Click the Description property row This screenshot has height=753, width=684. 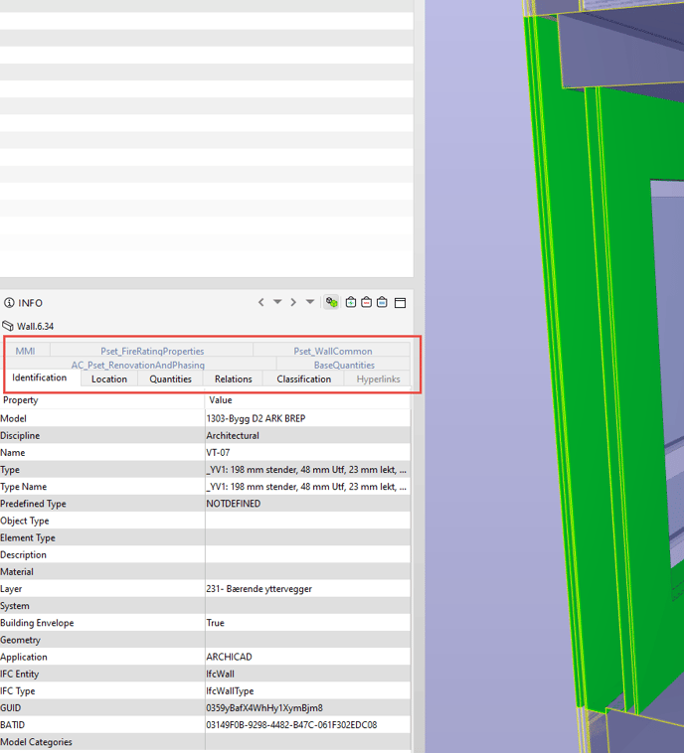(x=205, y=554)
